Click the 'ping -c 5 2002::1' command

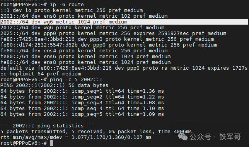tap(76, 80)
